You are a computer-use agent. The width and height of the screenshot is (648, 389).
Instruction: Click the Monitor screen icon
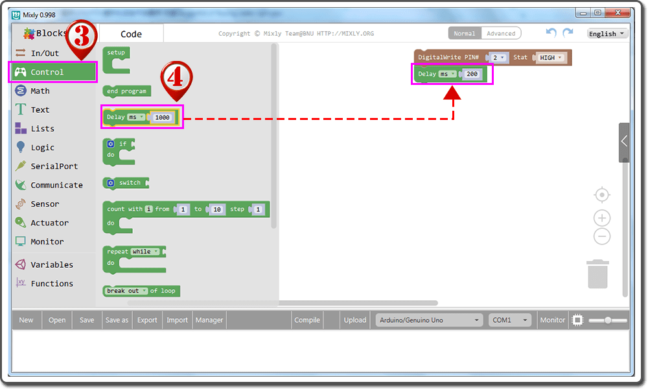(20, 241)
